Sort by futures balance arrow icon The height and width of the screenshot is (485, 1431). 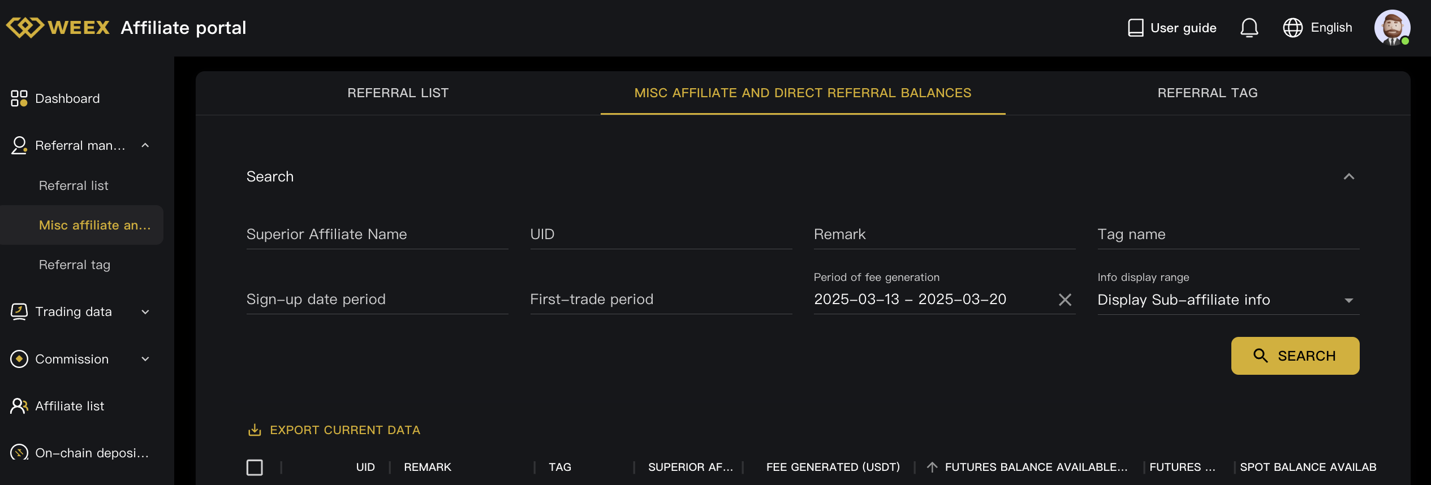(932, 467)
